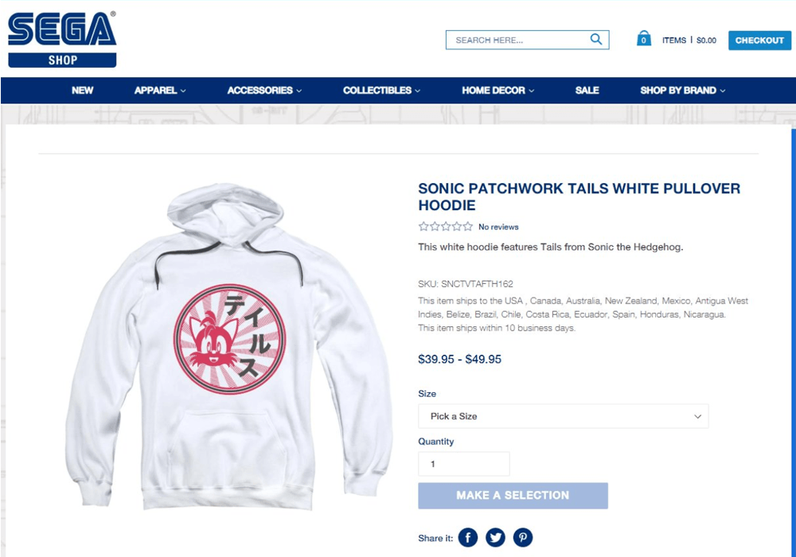Share product on Pinterest
Viewport: 796px width, 557px height.
point(522,538)
